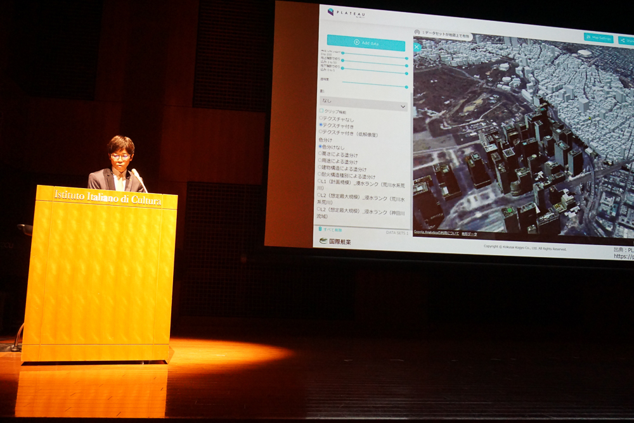Open the Google Analytics の利用について link
Screen dimensions: 634x423
[x=436, y=233]
